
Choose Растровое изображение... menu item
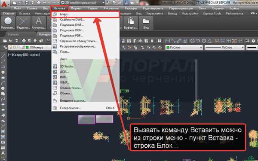click(x=85, y=46)
